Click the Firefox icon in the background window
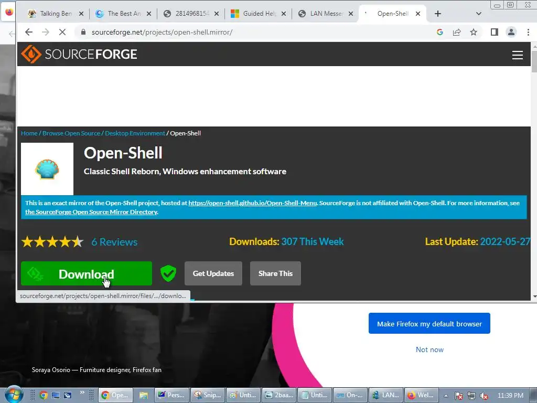The image size is (537, 403). coord(9,13)
